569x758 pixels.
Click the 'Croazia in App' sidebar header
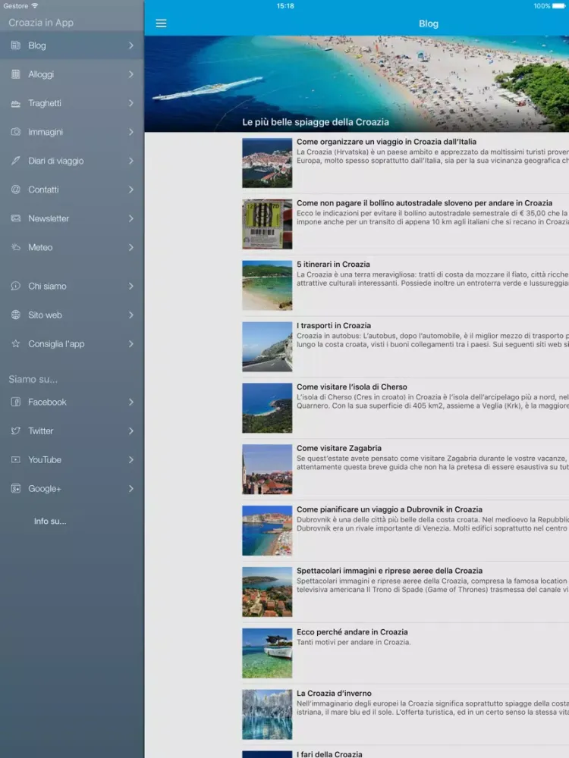click(41, 23)
